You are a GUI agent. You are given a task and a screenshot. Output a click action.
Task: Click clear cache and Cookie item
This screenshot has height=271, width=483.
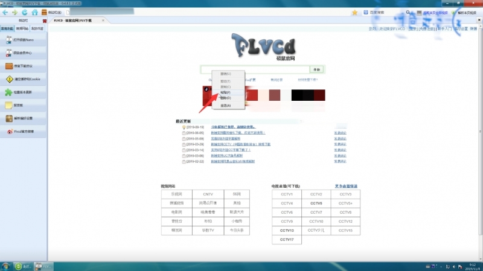[x=24, y=79]
